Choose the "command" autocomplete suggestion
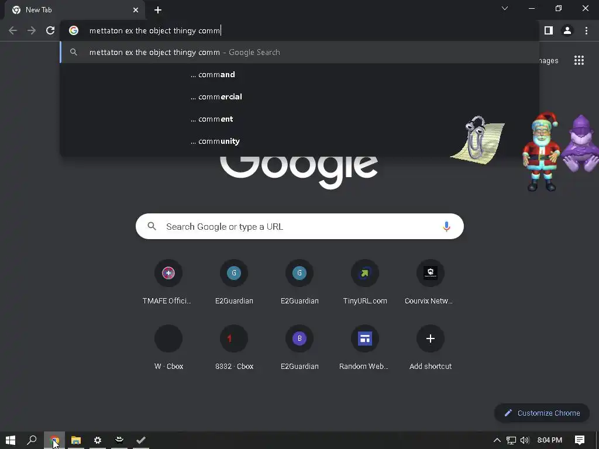 pos(299,74)
